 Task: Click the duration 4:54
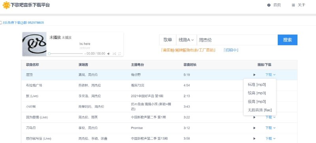(186, 85)
